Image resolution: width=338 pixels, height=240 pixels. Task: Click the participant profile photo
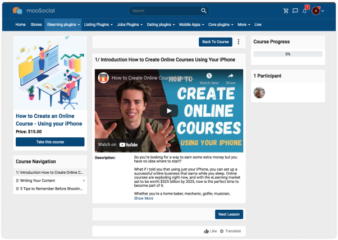[259, 93]
